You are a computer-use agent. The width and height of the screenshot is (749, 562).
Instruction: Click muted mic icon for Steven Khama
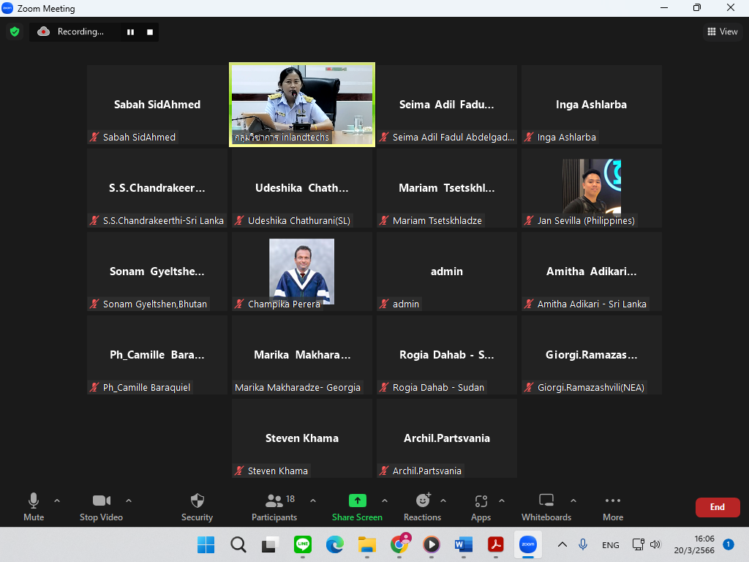(239, 471)
